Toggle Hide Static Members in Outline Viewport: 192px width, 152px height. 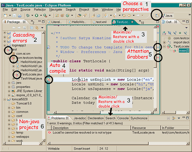175,33
